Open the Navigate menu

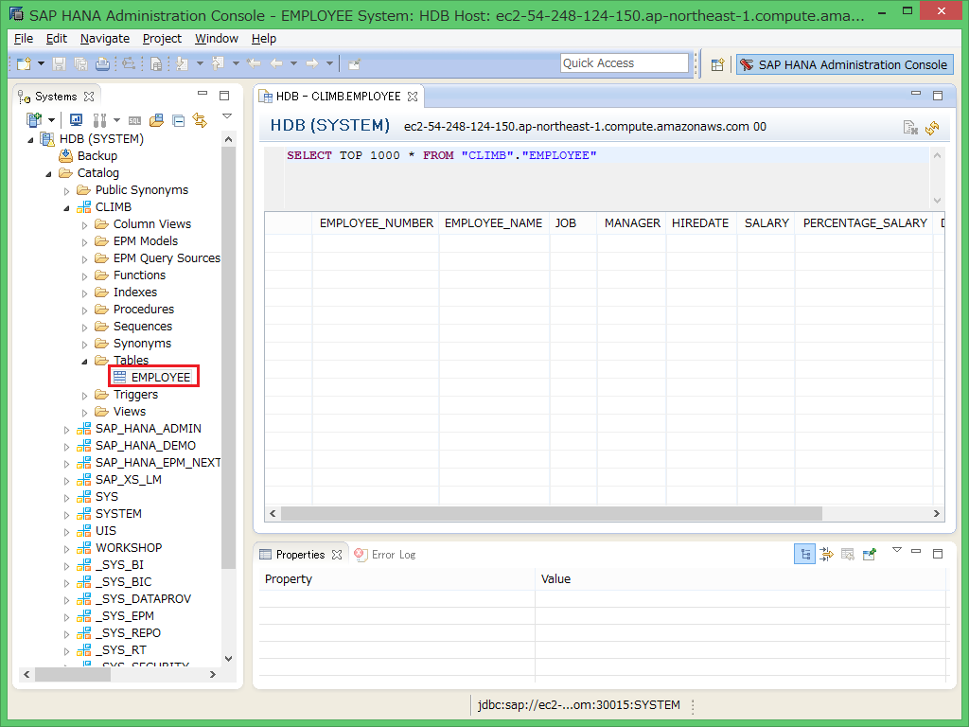104,38
